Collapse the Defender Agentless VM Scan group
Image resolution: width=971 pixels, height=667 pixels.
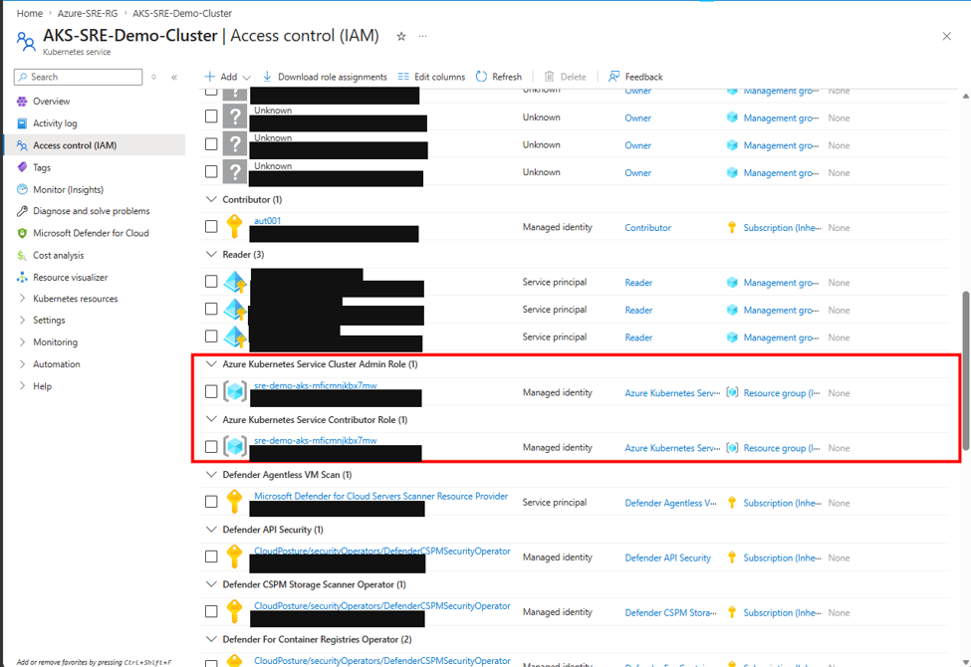pyautogui.click(x=211, y=475)
